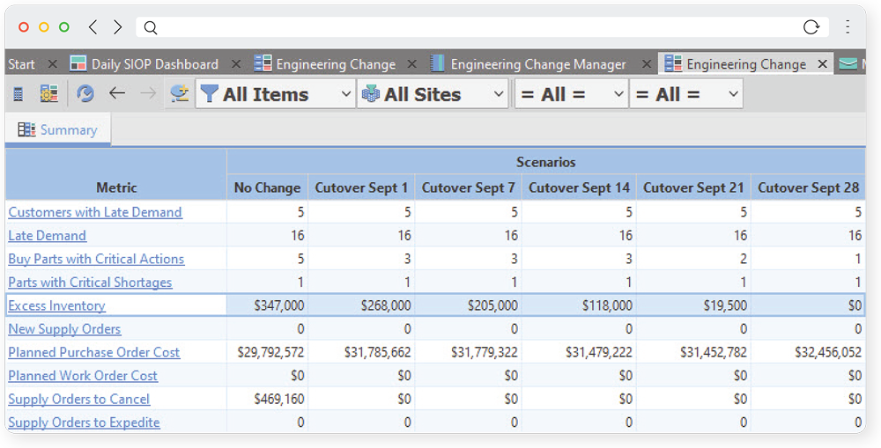Open the All Sites dropdown

pos(499,94)
